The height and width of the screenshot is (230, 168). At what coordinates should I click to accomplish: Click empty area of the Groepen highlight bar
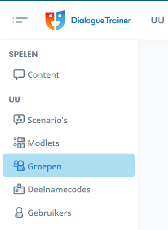99,165
